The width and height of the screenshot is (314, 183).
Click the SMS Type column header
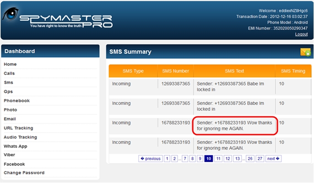pos(133,71)
